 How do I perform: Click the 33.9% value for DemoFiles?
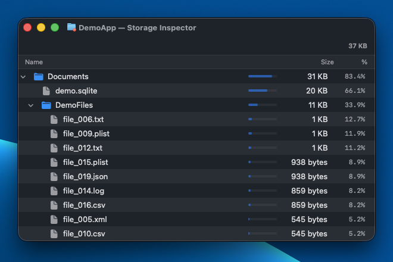(x=355, y=105)
